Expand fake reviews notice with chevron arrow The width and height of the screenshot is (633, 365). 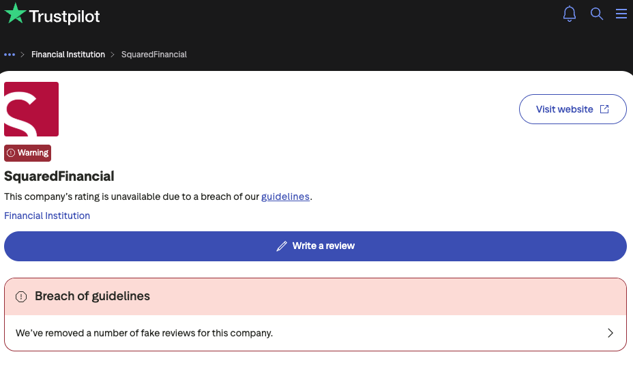(x=610, y=333)
